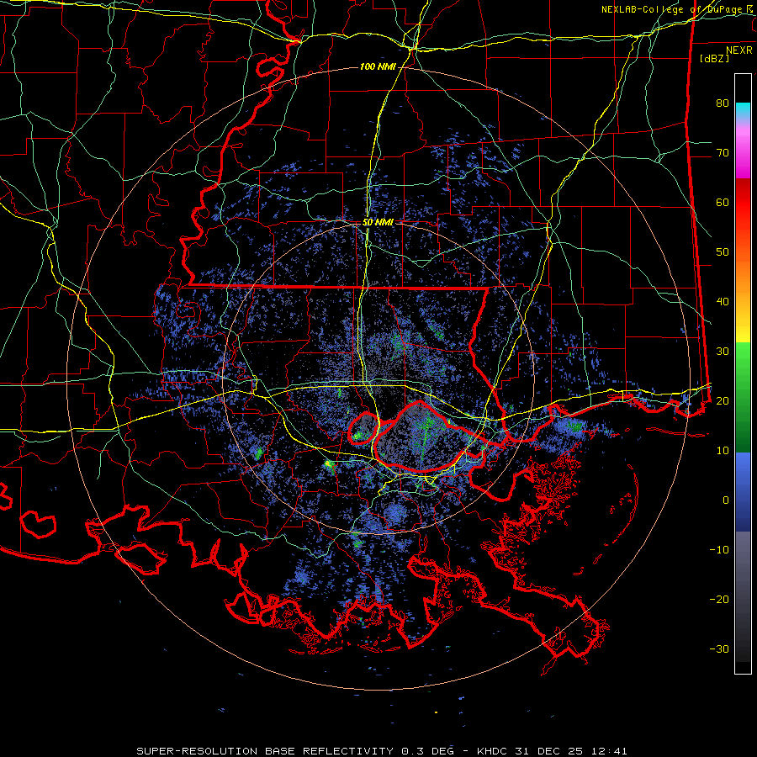Viewport: 757px width, 757px height.
Task: Click the 60 value on color scale
Action: (723, 202)
